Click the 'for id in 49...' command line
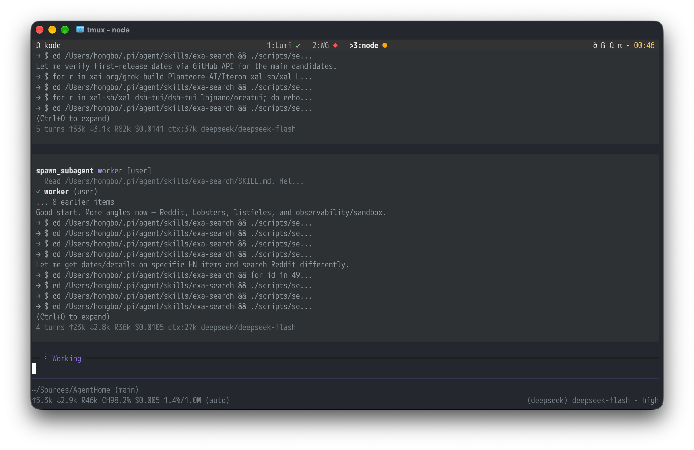 coord(174,275)
